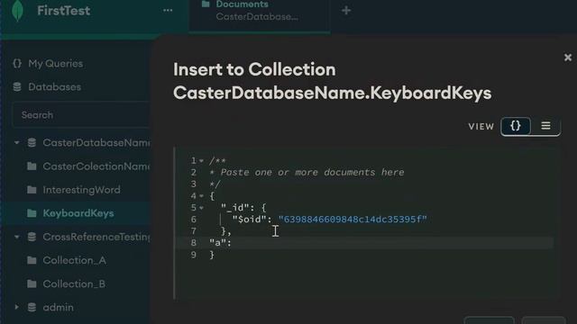Click the Collection_A folder icon
577x324 pixels.
coord(32,260)
